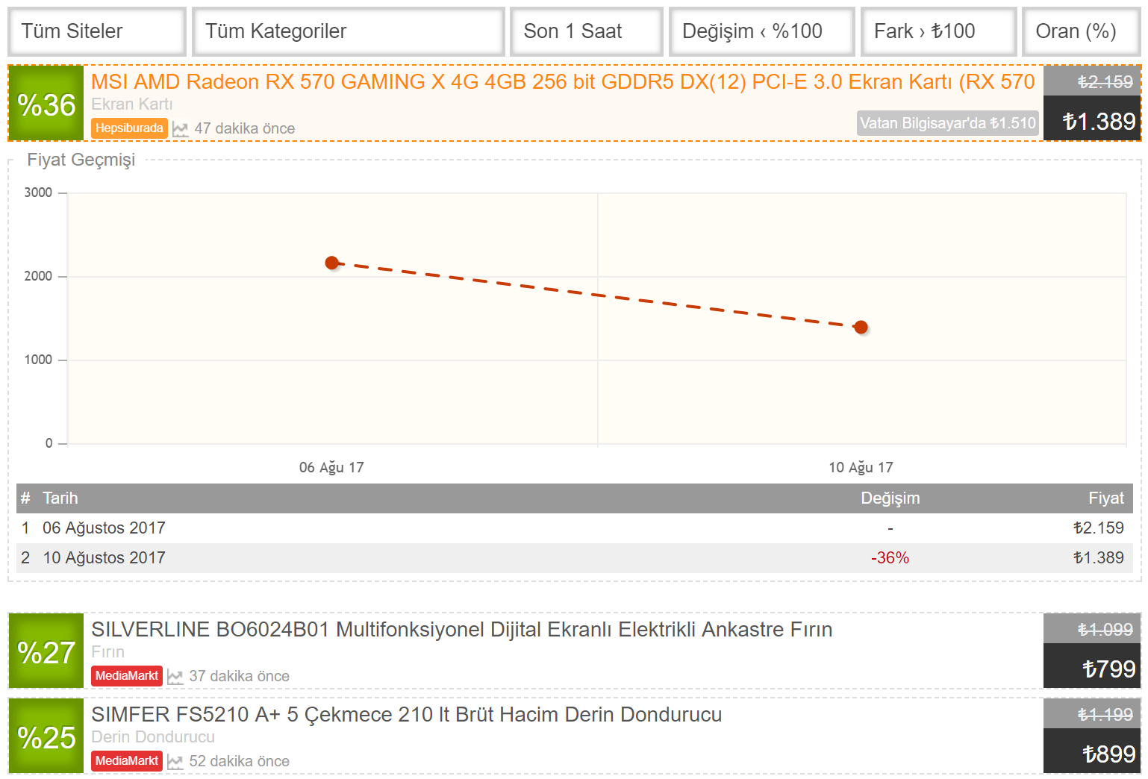Click the %27 discount badge

pyautogui.click(x=46, y=651)
